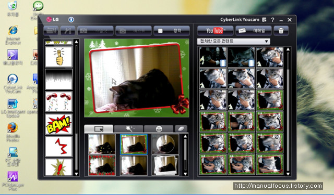Open the smiley emotions tab
Screen dimensions: 334x195
159,128
